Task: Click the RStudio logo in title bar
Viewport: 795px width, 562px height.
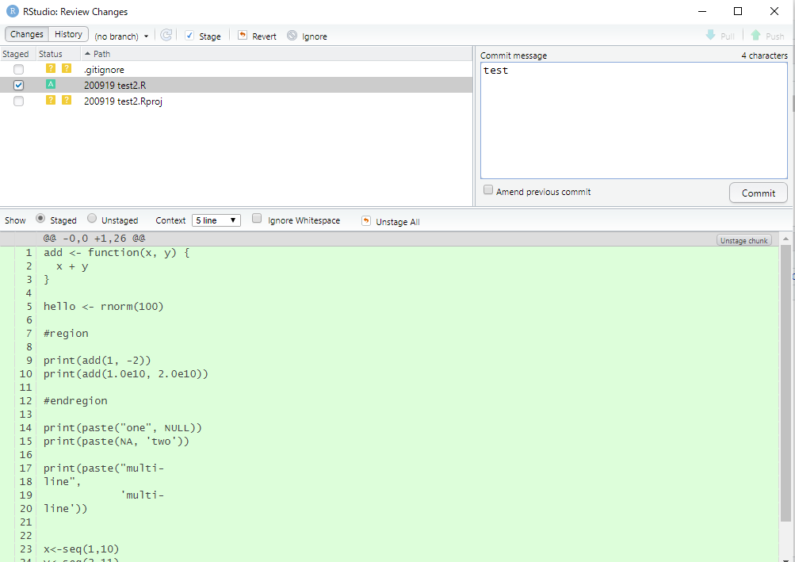Action: [12, 11]
